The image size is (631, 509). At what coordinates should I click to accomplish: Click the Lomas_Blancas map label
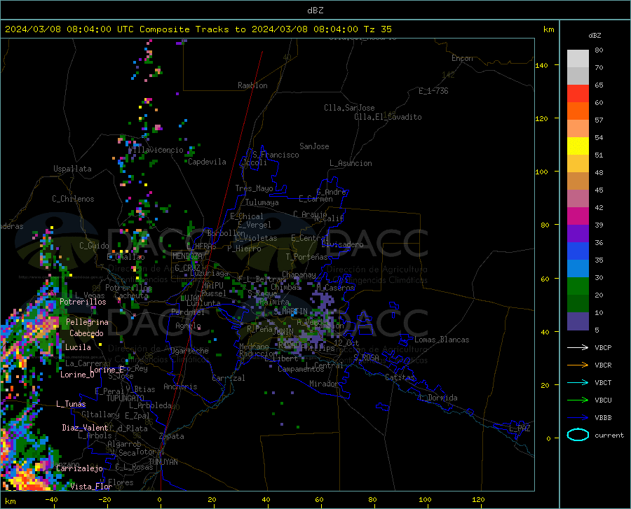pyautogui.click(x=442, y=340)
